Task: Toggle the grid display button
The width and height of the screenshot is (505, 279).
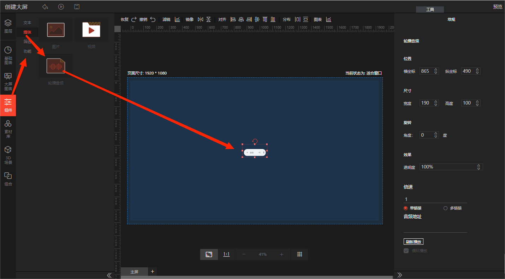Action: pos(299,254)
